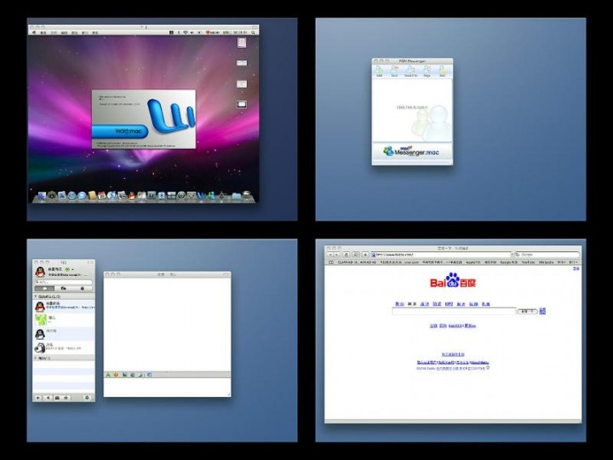The width and height of the screenshot is (613, 460).
Task: Switch to the contacts tab in QQ
Action: click(x=43, y=289)
